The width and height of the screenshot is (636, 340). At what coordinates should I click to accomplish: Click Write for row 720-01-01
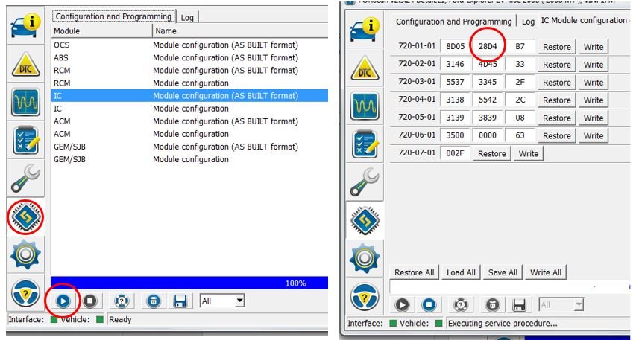(594, 47)
